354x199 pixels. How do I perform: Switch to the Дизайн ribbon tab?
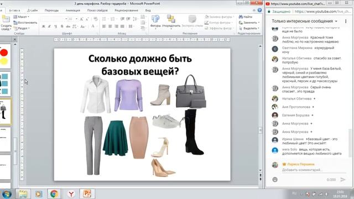pos(32,11)
